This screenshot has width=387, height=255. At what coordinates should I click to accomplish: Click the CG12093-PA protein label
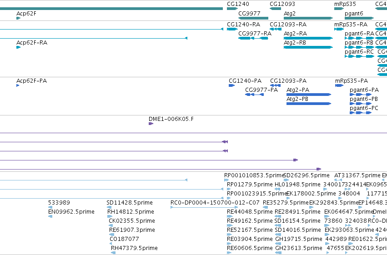pos(288,81)
